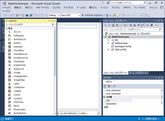165x121 pixels.
Task: Toggle Alphabetical sort in Properties panel
Action: pyautogui.click(x=109, y=86)
